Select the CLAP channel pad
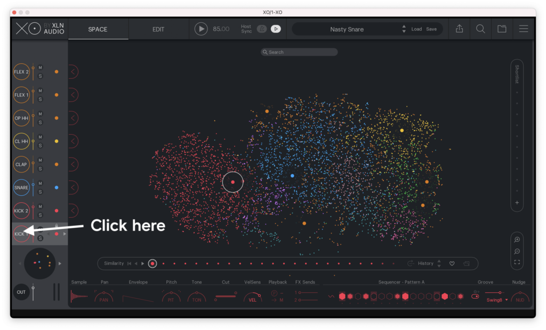 [x=21, y=164]
